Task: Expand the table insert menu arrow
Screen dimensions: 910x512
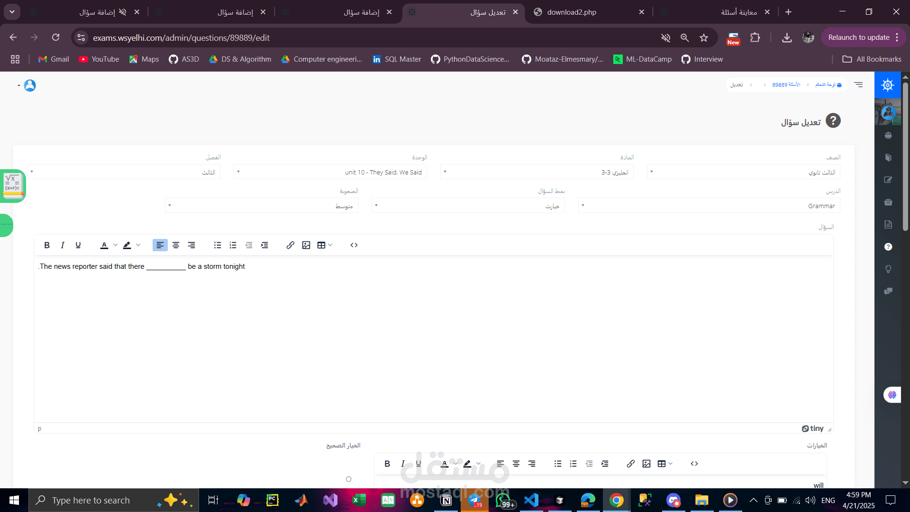Action: [330, 245]
